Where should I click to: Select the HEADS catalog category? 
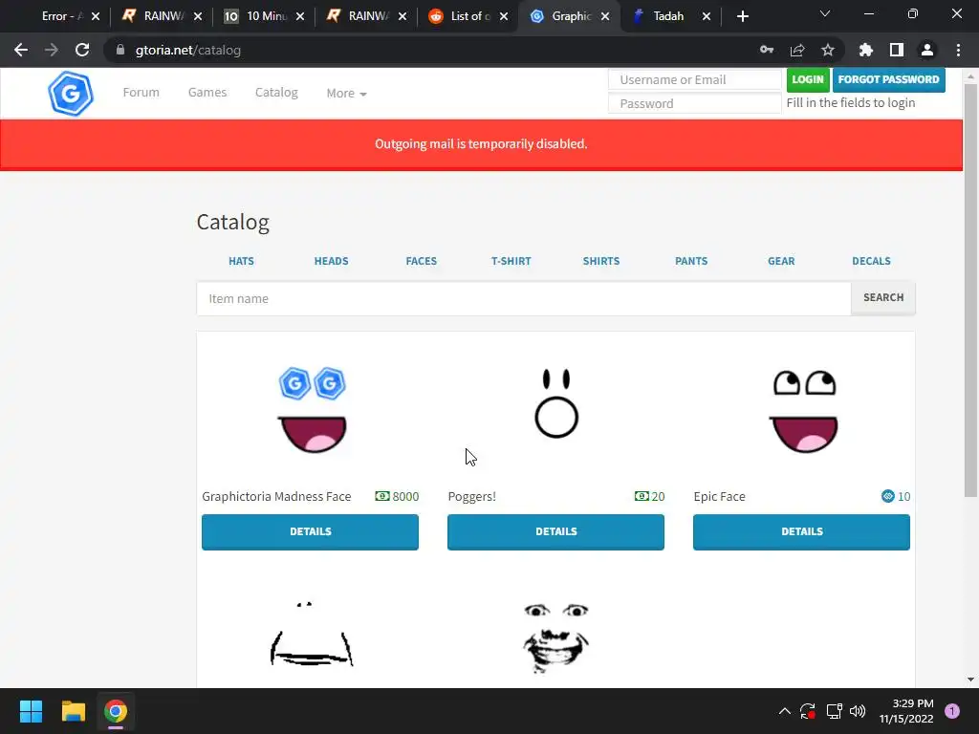point(331,261)
